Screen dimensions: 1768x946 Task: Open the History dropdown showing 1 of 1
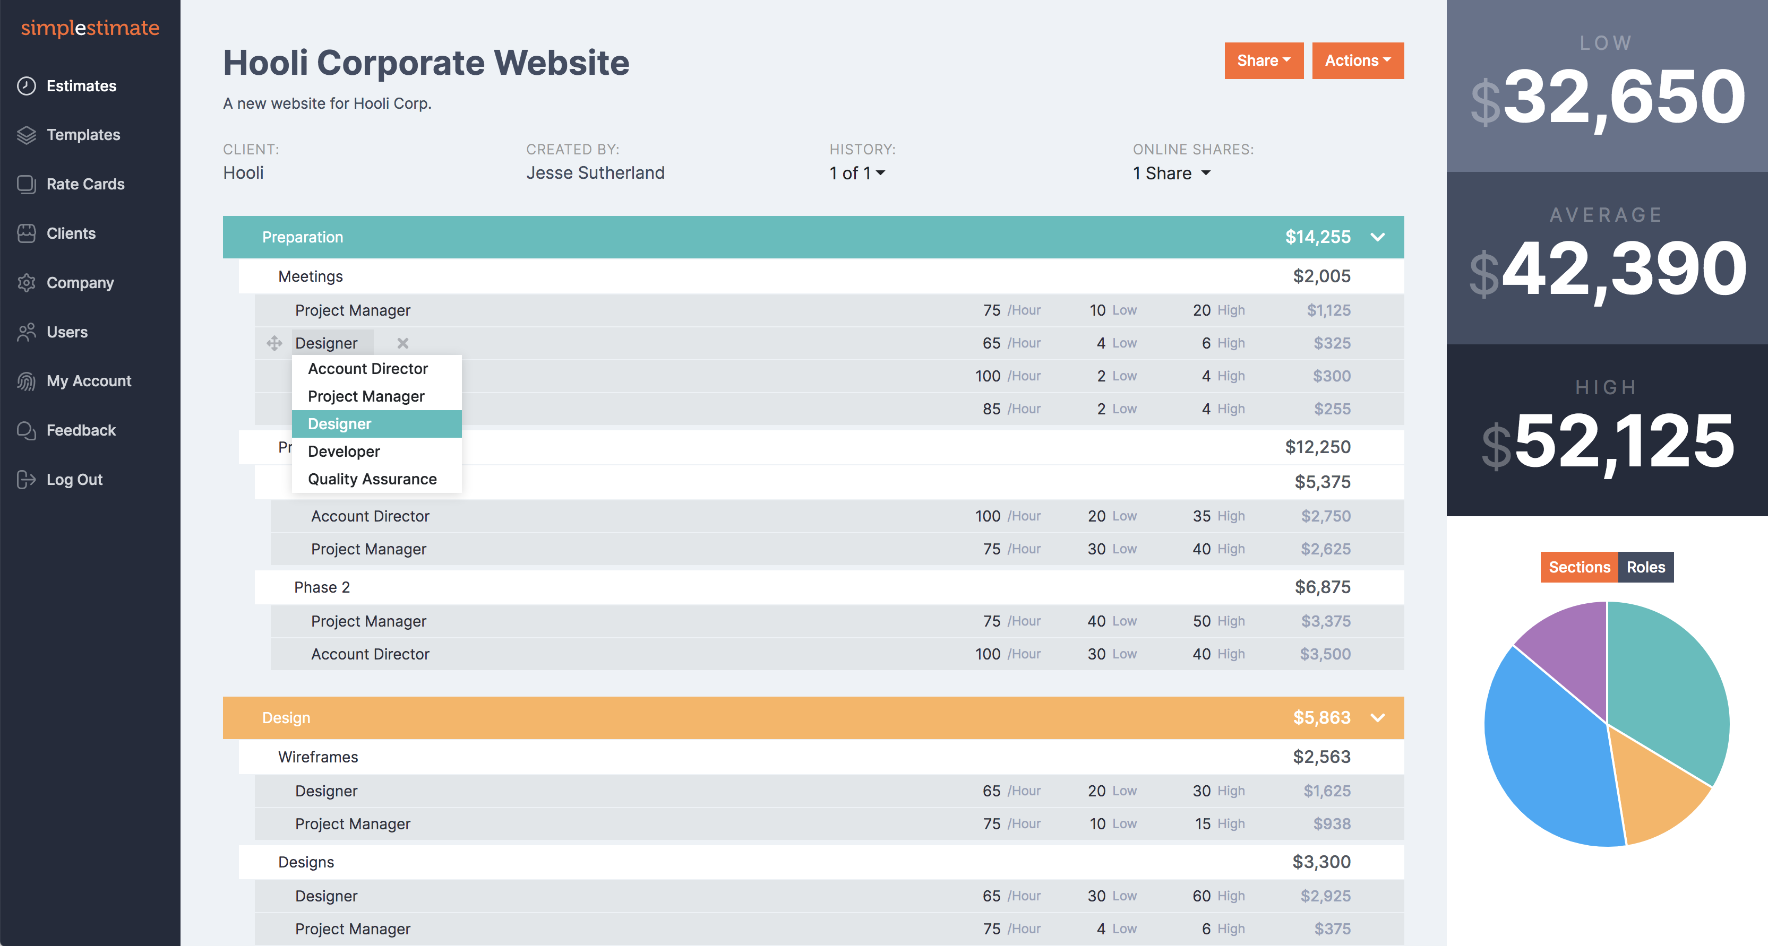[x=856, y=173]
